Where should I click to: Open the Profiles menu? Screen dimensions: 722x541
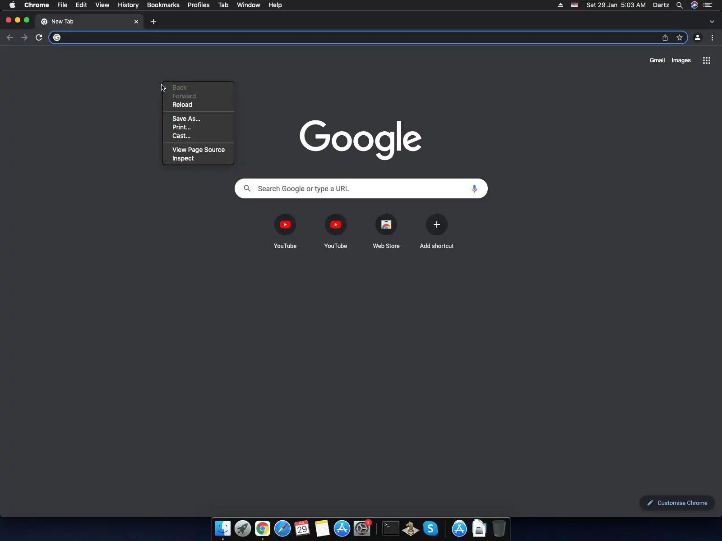point(199,5)
